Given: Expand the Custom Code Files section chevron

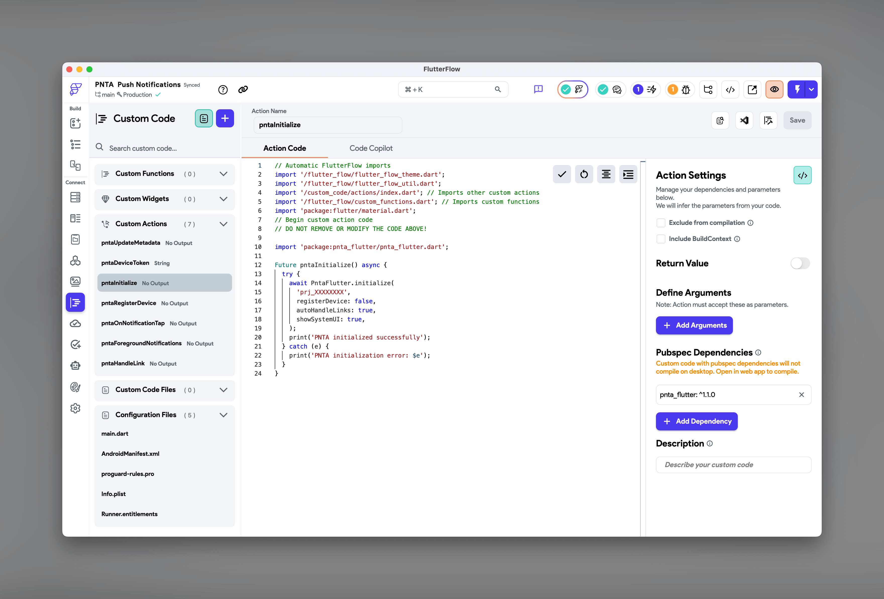Looking at the screenshot, I should [224, 390].
